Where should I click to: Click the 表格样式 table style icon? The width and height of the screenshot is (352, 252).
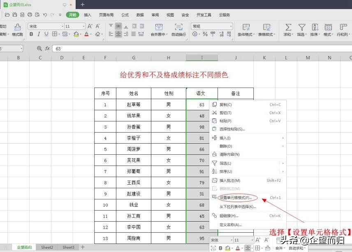coord(267,27)
